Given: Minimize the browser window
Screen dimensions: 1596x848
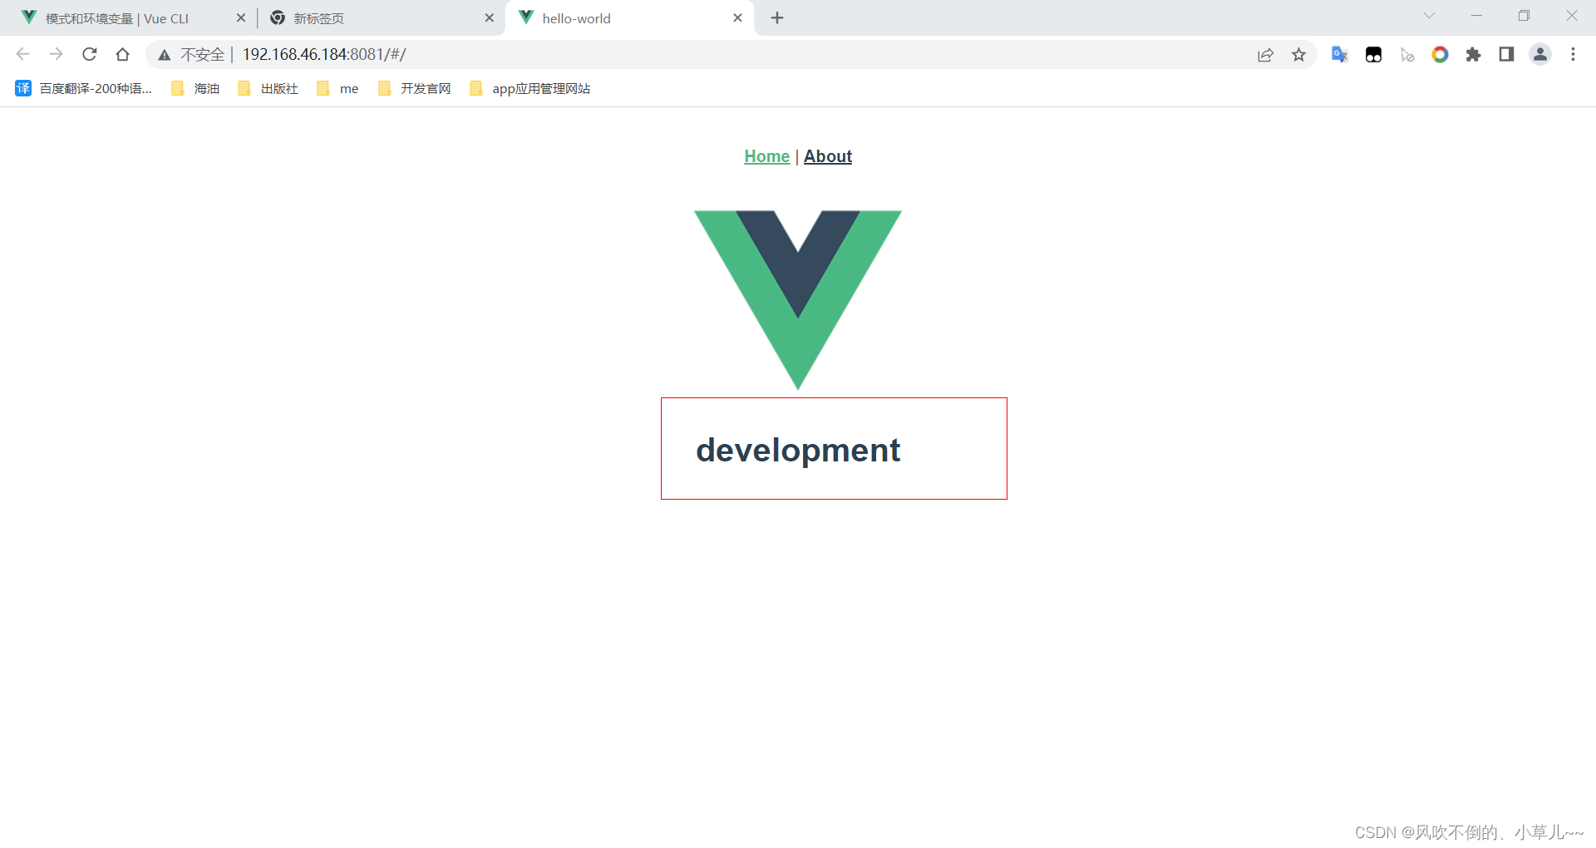Looking at the screenshot, I should (x=1476, y=16).
